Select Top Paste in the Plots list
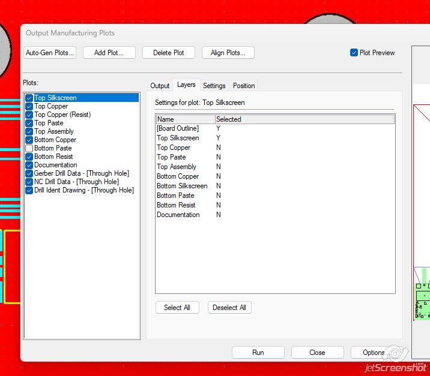The height and width of the screenshot is (376, 430). tap(49, 123)
